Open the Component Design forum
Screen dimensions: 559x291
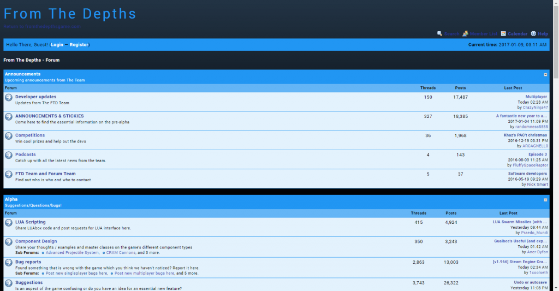(36, 241)
